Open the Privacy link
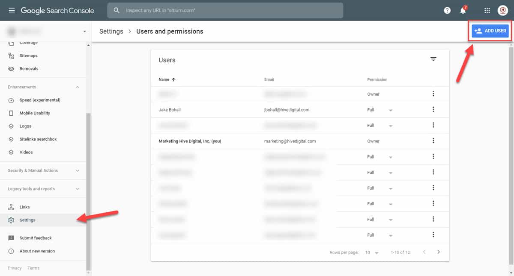The width and height of the screenshot is (514, 276). click(15, 268)
